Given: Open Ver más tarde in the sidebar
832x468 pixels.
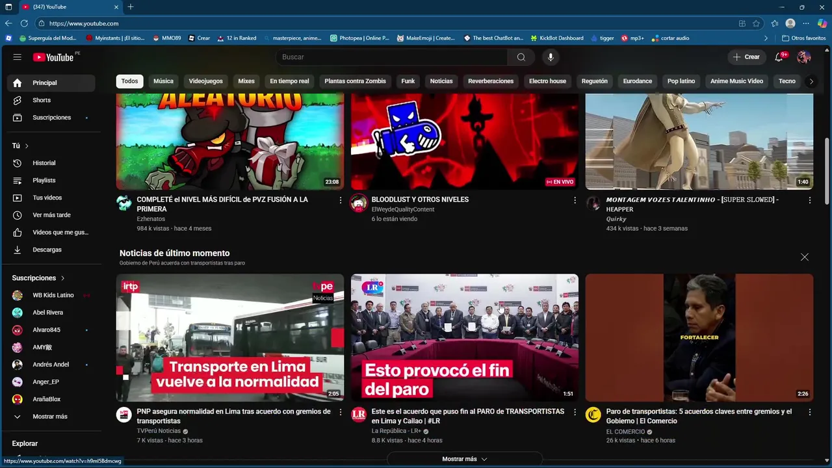Looking at the screenshot, I should tap(51, 215).
